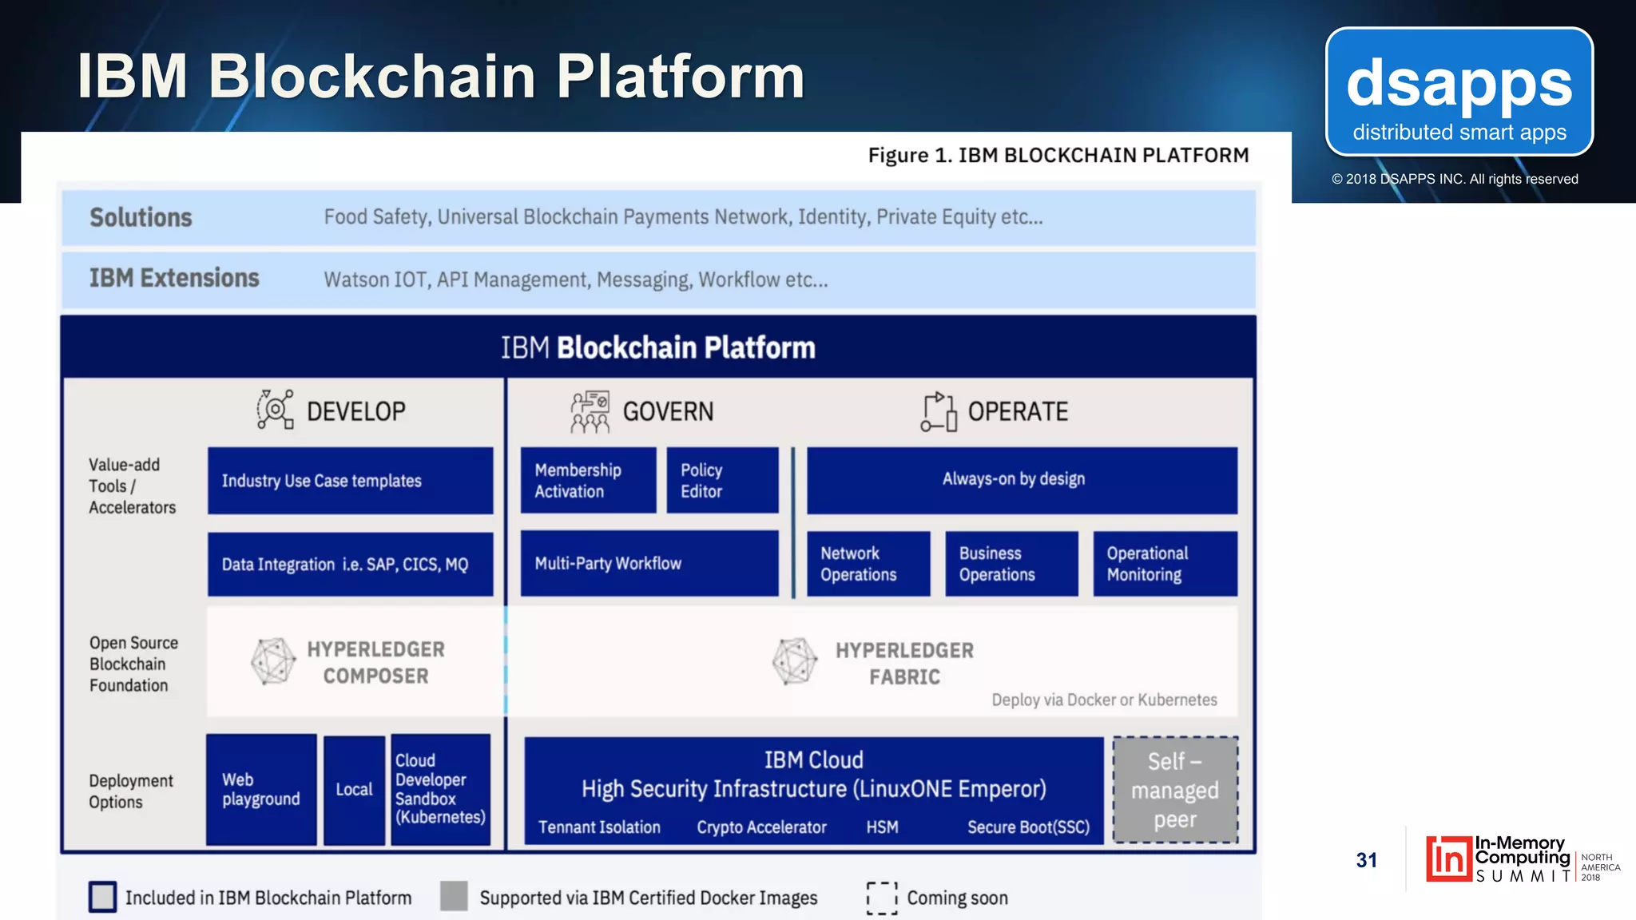Click the Hyperledger Fabric logo icon

(795, 661)
